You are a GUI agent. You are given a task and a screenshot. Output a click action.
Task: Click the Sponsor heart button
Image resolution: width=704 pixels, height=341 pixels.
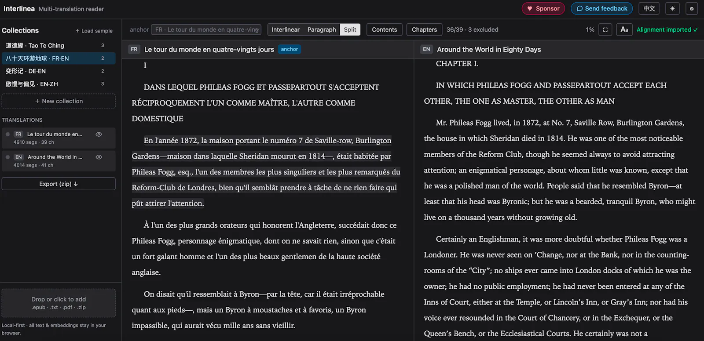coord(543,8)
